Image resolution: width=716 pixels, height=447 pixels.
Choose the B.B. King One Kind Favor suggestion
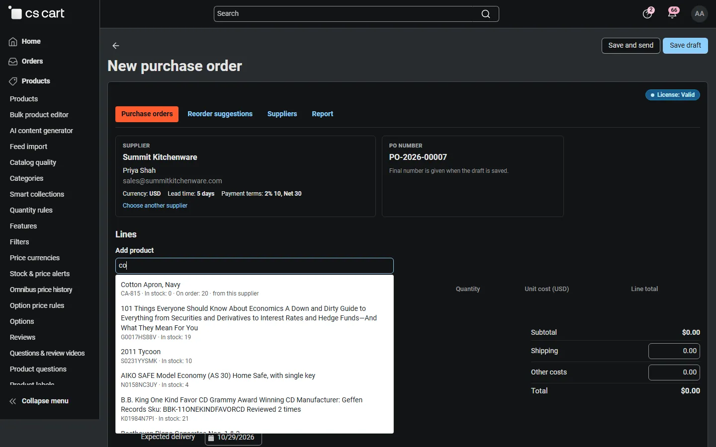[x=255, y=409]
